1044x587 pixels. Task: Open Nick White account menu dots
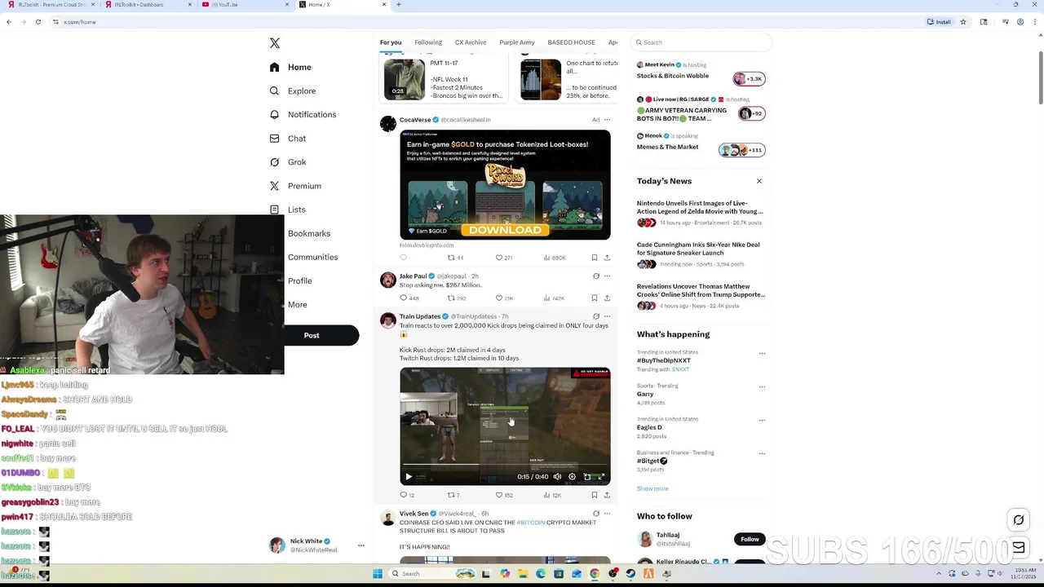click(361, 545)
